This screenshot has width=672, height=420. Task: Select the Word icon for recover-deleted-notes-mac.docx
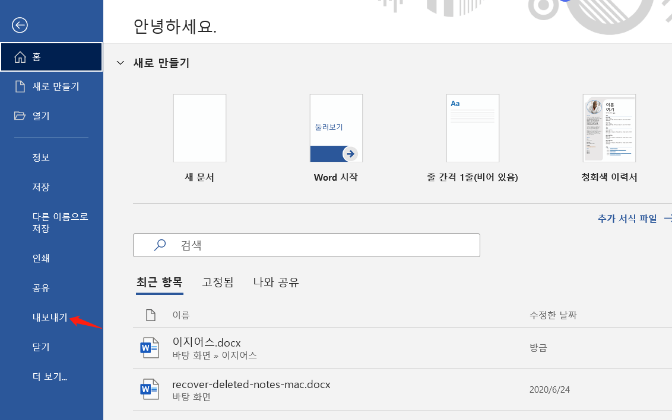click(150, 389)
